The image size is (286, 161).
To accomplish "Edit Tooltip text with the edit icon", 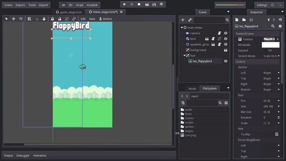I will pyautogui.click(x=277, y=134).
